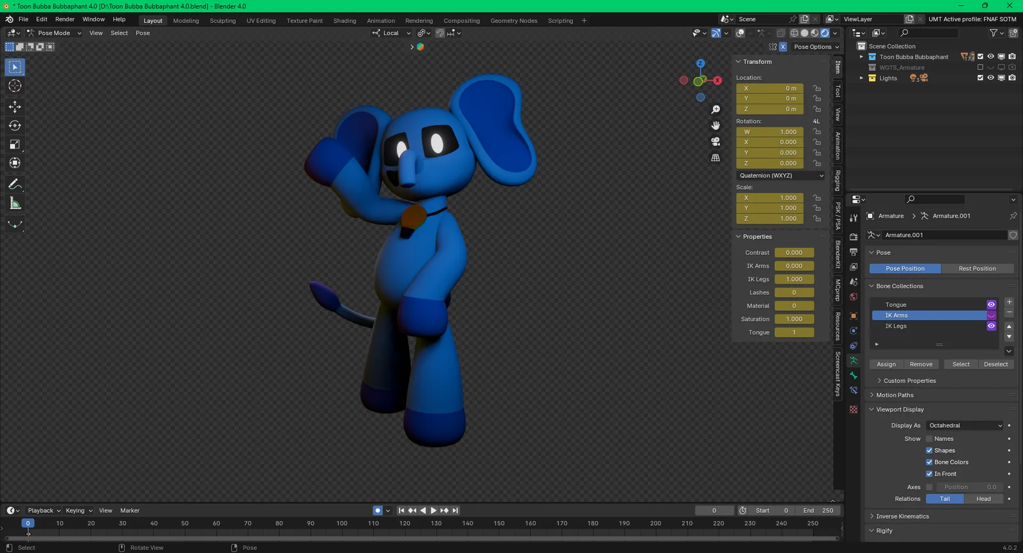
Task: Activate the 3D Cursor tool
Action: pos(15,86)
